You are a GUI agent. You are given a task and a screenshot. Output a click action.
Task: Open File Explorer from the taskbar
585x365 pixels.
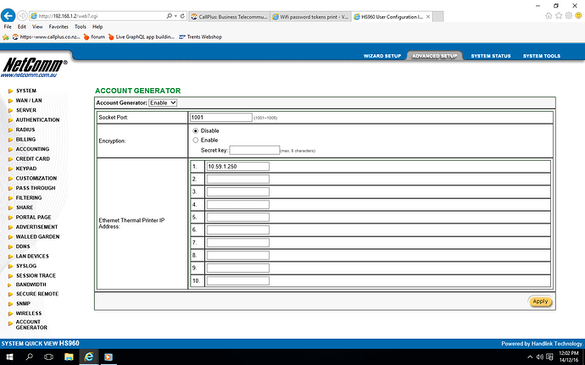[69, 357]
